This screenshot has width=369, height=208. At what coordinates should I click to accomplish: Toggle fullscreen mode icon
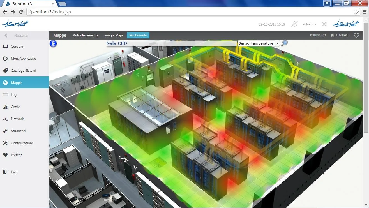point(324,24)
